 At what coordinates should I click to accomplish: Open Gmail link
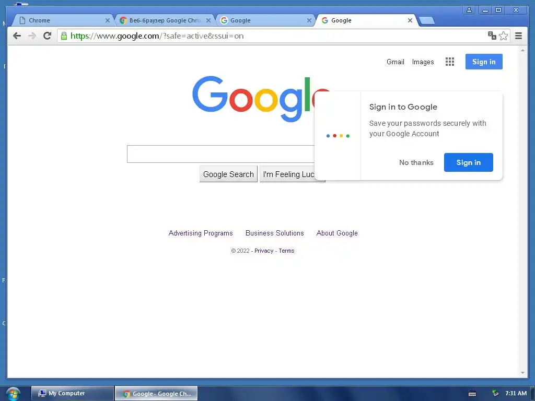click(x=395, y=62)
